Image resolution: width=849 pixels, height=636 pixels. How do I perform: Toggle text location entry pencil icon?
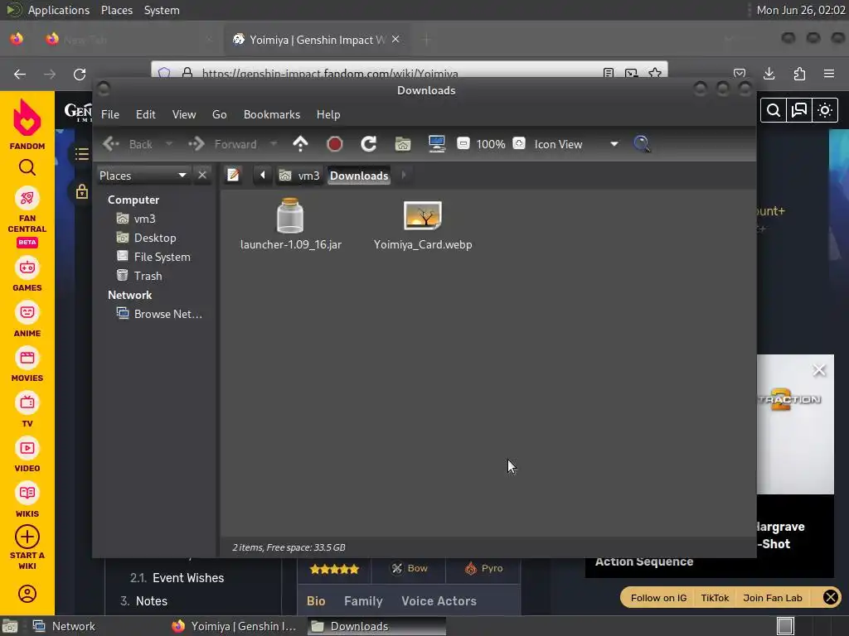(233, 176)
